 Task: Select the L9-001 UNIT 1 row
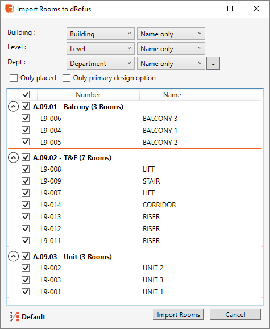click(x=135, y=292)
